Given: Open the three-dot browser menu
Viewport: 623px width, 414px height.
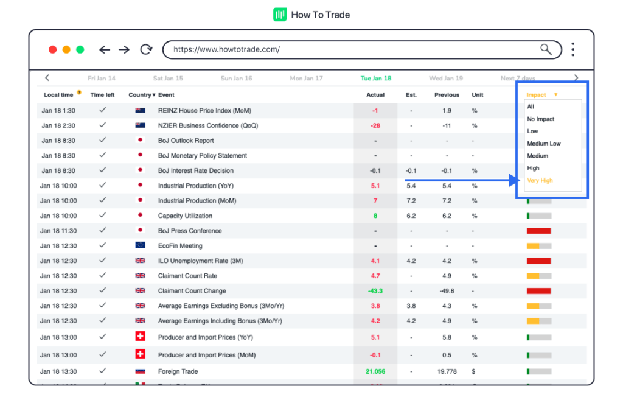Looking at the screenshot, I should [573, 49].
